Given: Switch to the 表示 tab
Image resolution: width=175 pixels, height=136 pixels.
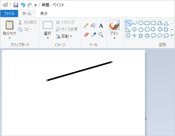Looking at the screenshot, I should (x=44, y=14).
